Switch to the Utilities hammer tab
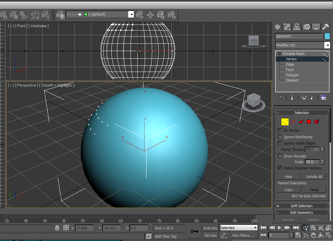This screenshot has height=241, width=333. 325,27
